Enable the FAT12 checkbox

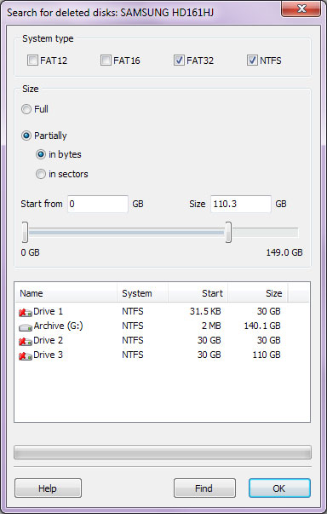tap(32, 61)
